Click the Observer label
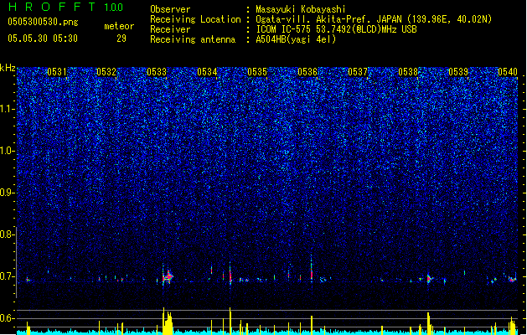This screenshot has width=527, height=335. tap(170, 9)
